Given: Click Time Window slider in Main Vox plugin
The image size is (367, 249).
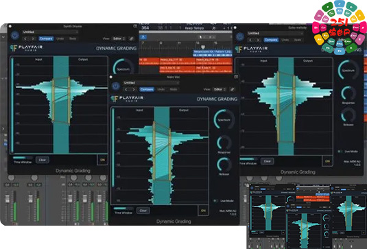Looking at the screenshot, I should (x=123, y=208).
